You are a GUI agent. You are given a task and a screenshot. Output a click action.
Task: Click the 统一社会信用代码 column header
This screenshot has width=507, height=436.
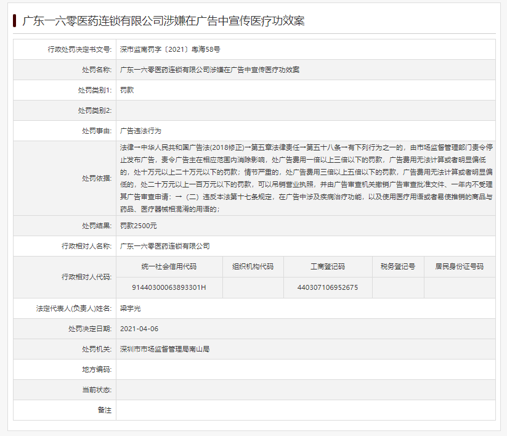[169, 266]
